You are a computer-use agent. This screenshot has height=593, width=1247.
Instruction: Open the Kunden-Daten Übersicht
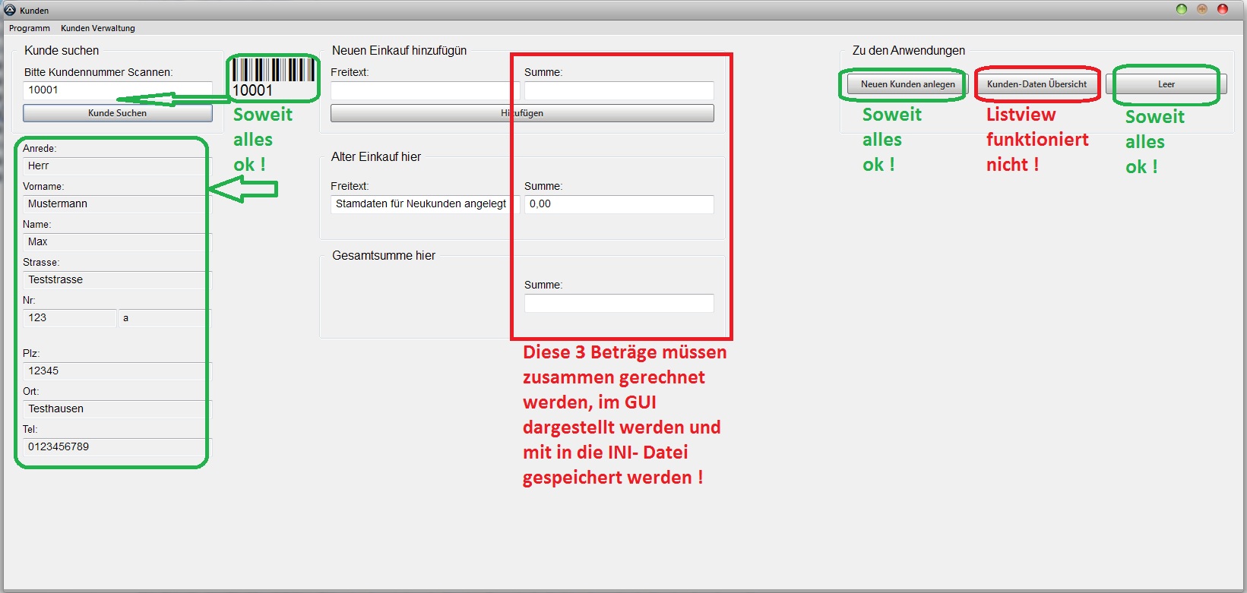pyautogui.click(x=1037, y=84)
